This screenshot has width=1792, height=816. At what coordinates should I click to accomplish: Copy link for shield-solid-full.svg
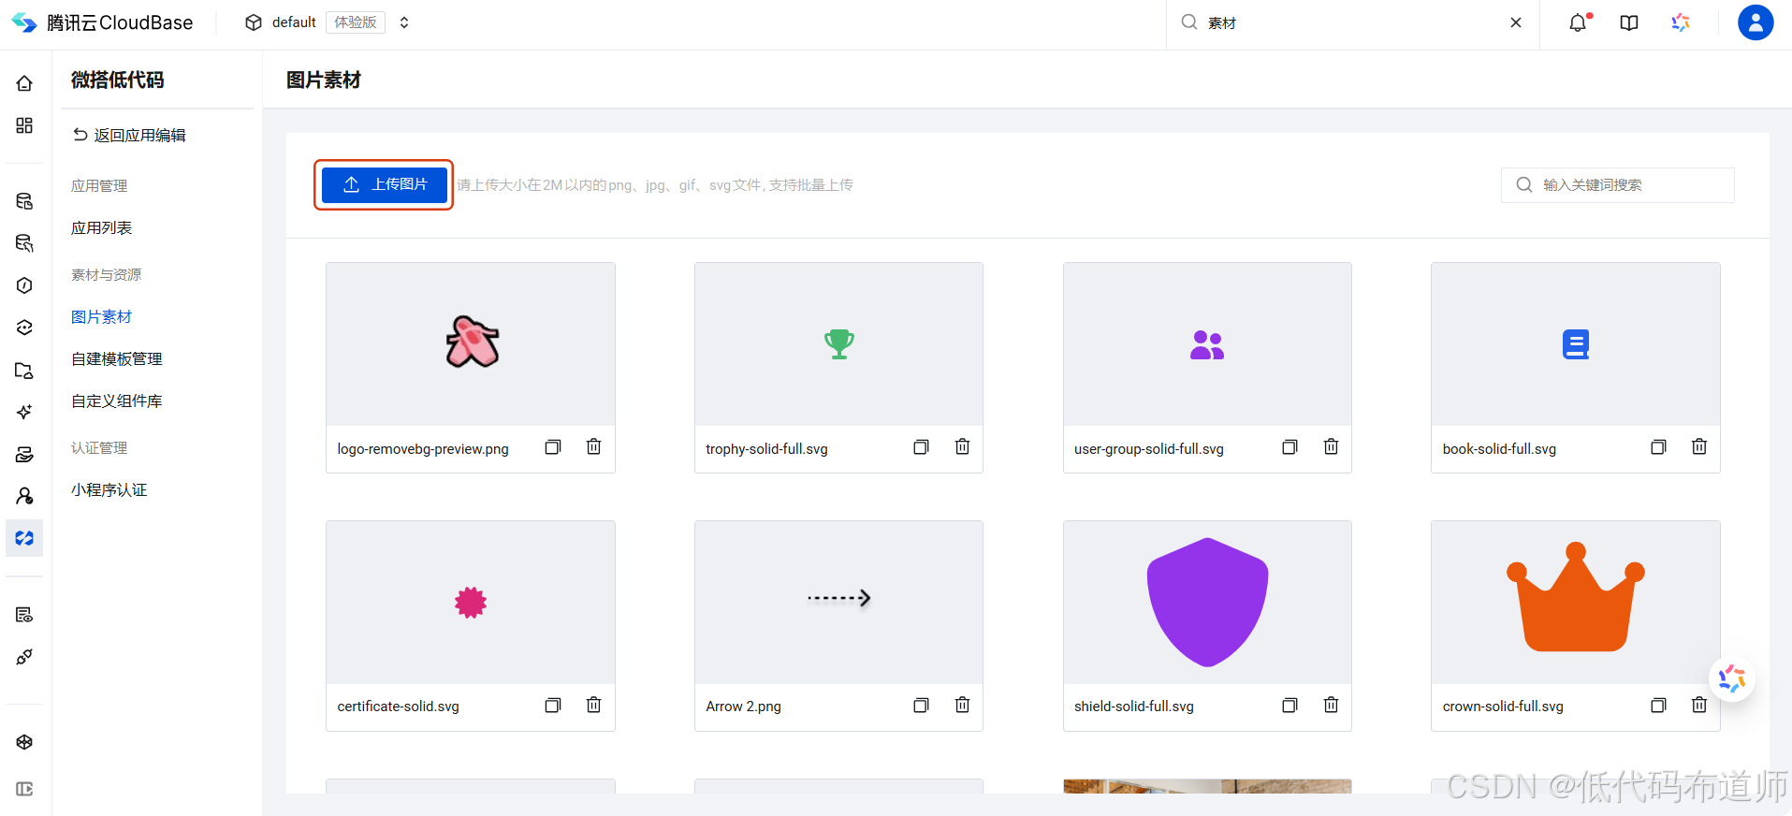(x=1290, y=705)
